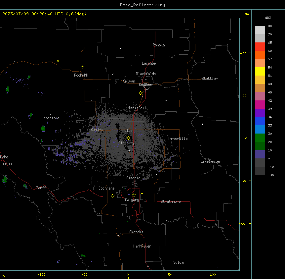Click the Lake Louise label
Screen dimensions: 285x279
point(6,160)
